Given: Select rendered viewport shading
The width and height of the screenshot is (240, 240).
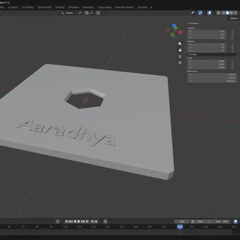Looking at the screenshot, I should 235,13.
